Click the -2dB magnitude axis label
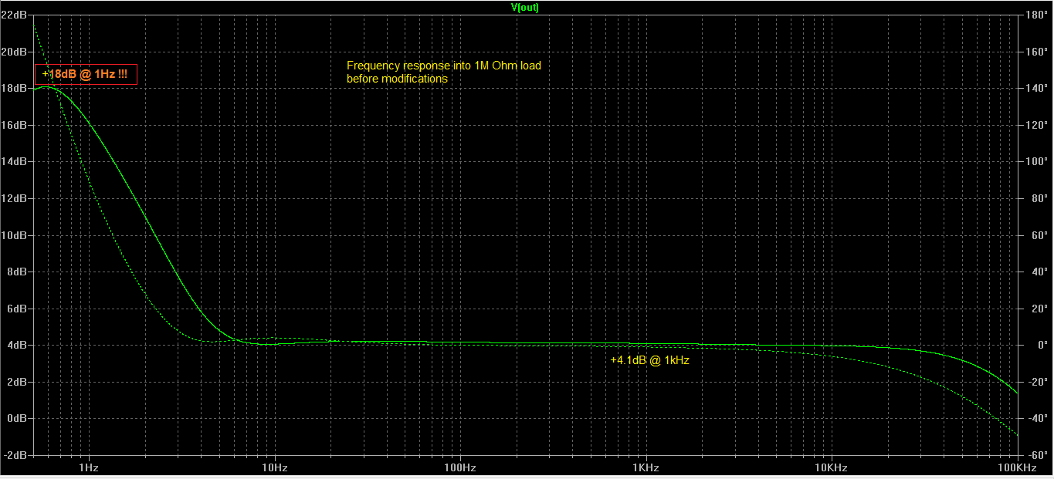Image resolution: width=1054 pixels, height=479 pixels. pos(15,455)
